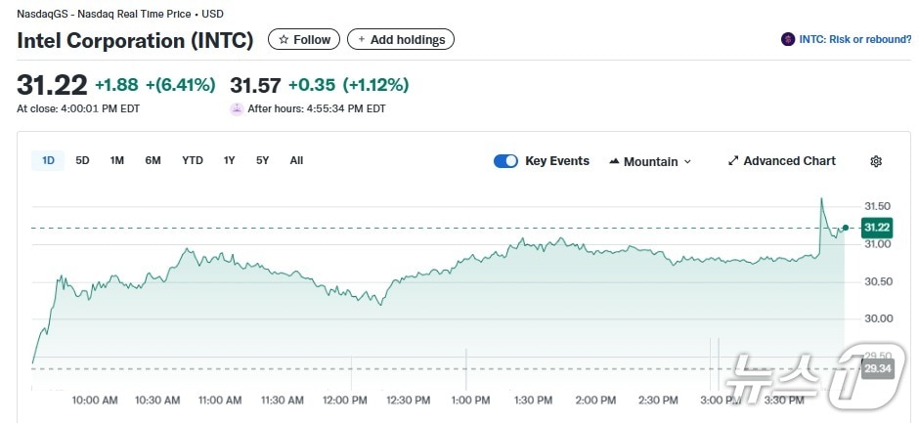Click the purple INTC insight icon
Viewport: 919px width, 423px height.
788,40
